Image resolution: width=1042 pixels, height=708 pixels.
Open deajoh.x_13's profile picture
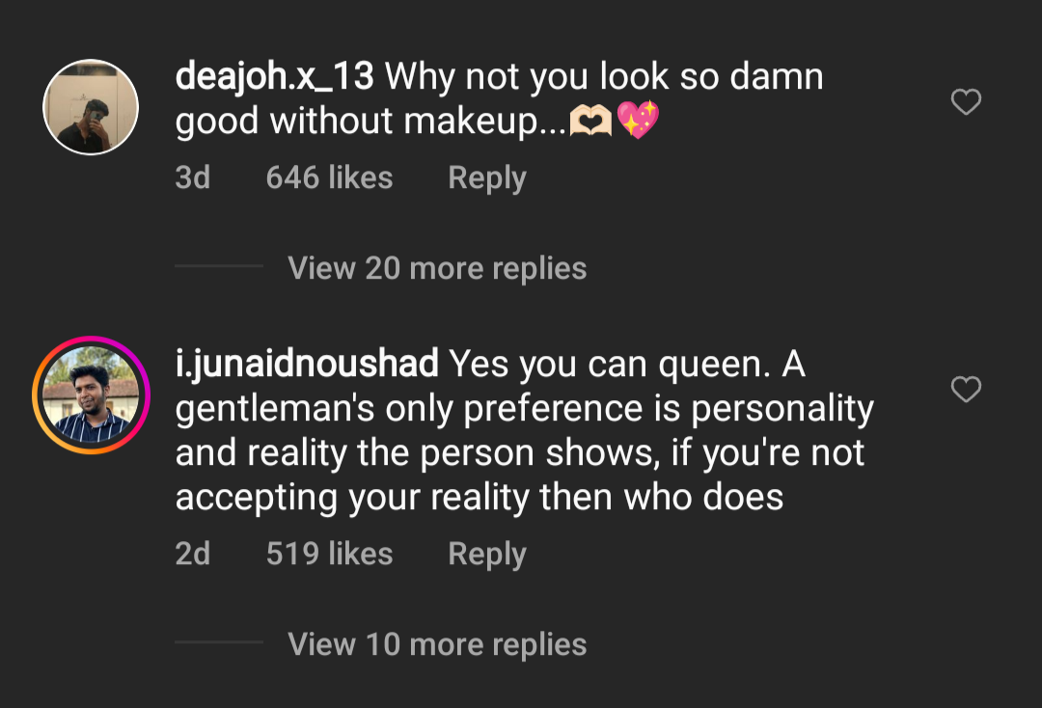click(91, 107)
